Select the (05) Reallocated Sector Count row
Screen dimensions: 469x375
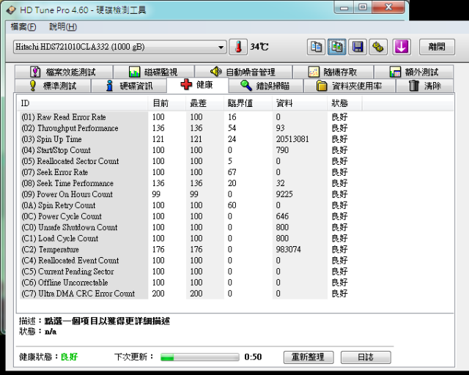coord(191,161)
